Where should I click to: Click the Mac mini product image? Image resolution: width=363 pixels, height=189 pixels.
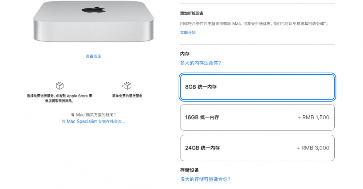pos(94,21)
